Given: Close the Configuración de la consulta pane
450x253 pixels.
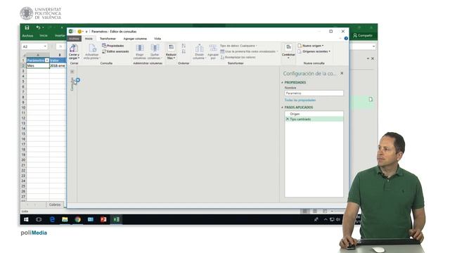Looking at the screenshot, I should pyautogui.click(x=342, y=73).
